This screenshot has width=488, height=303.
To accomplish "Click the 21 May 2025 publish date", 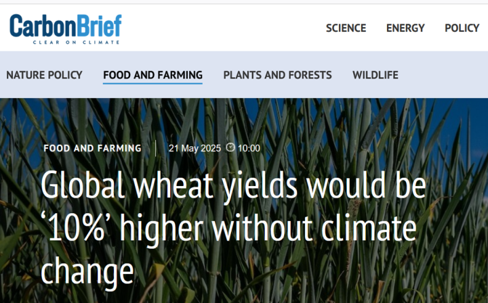I will pos(195,148).
